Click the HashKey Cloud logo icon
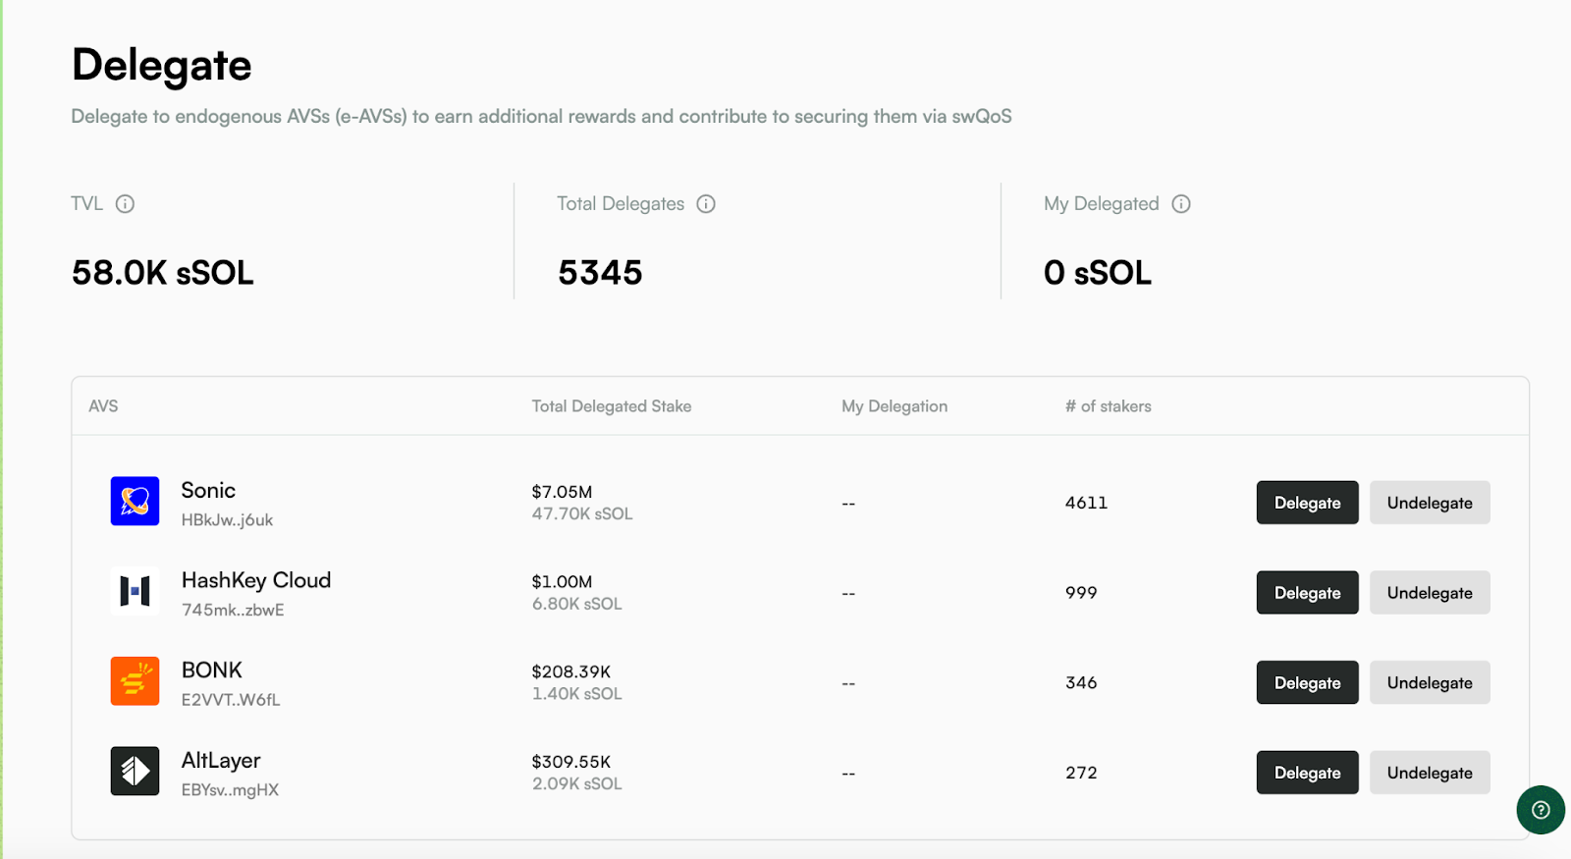This screenshot has width=1571, height=859. [135, 591]
